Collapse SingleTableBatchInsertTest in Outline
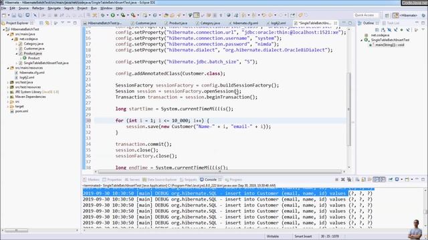The height and width of the screenshot is (240, 428). pos(362,40)
